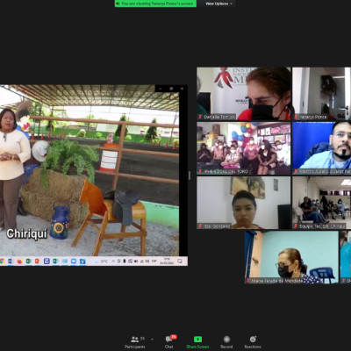Screen dimensions: 351x351
Task: Open the Chat panel icon
Action: pyautogui.click(x=168, y=339)
